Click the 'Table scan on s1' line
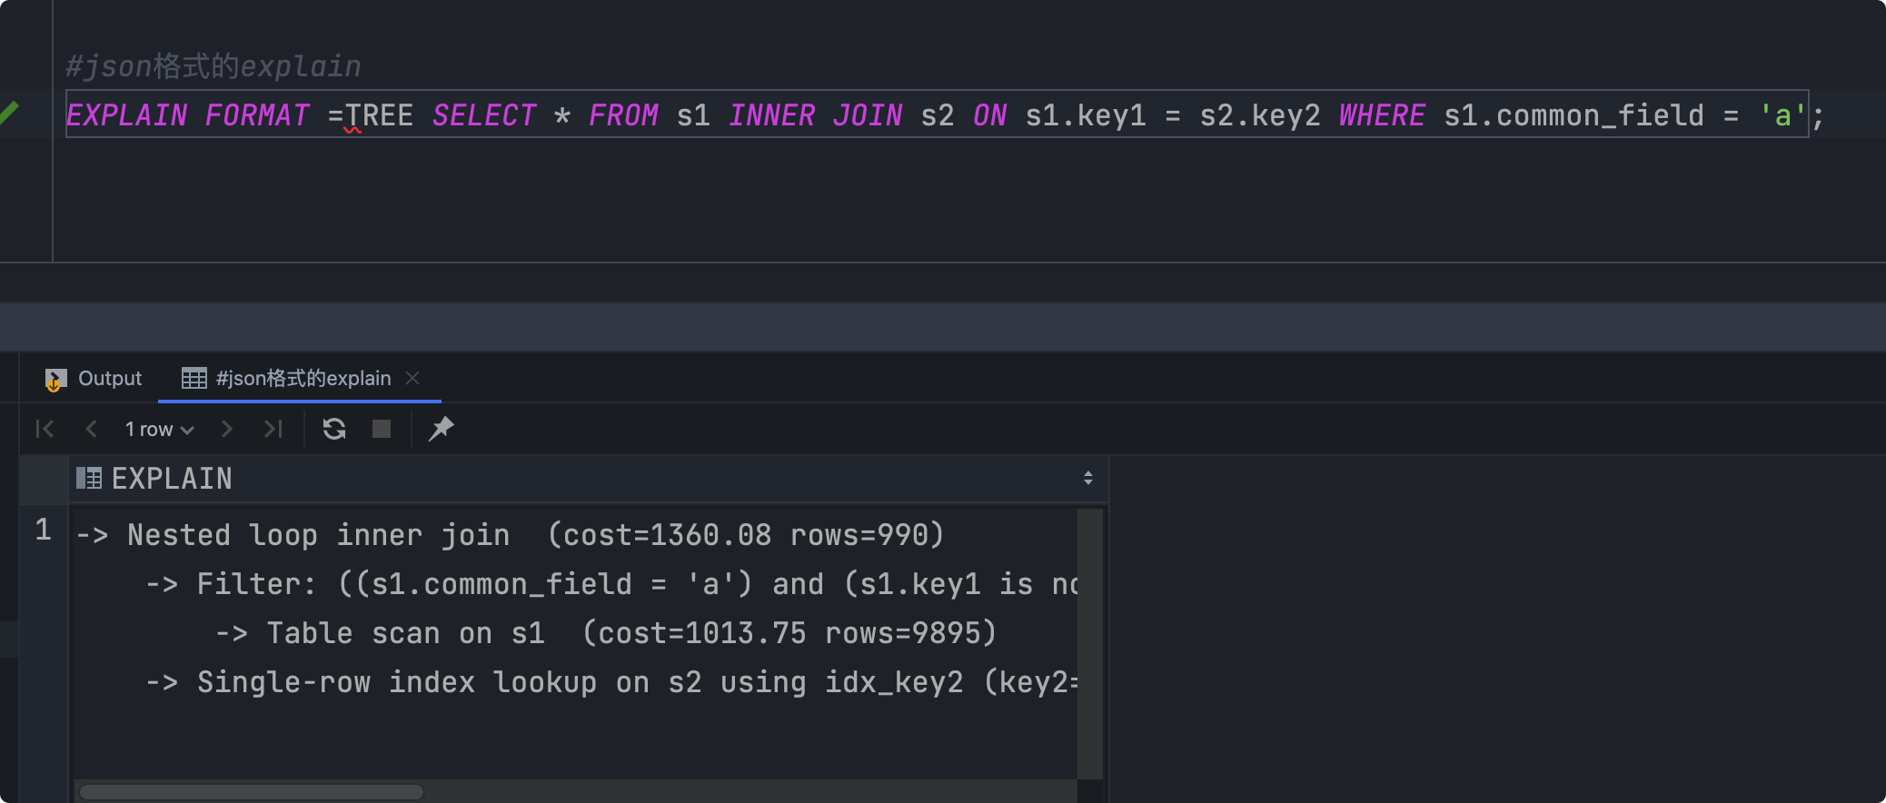Viewport: 1886px width, 803px height. click(x=607, y=633)
